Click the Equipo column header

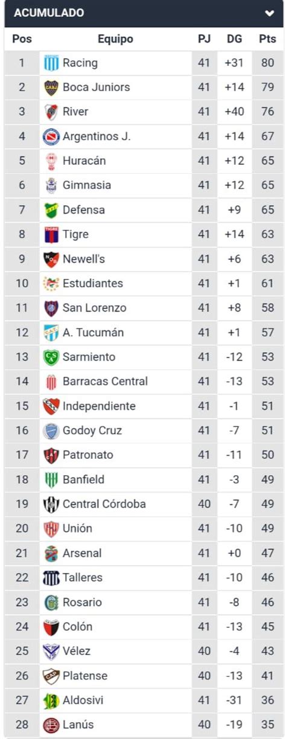115,39
